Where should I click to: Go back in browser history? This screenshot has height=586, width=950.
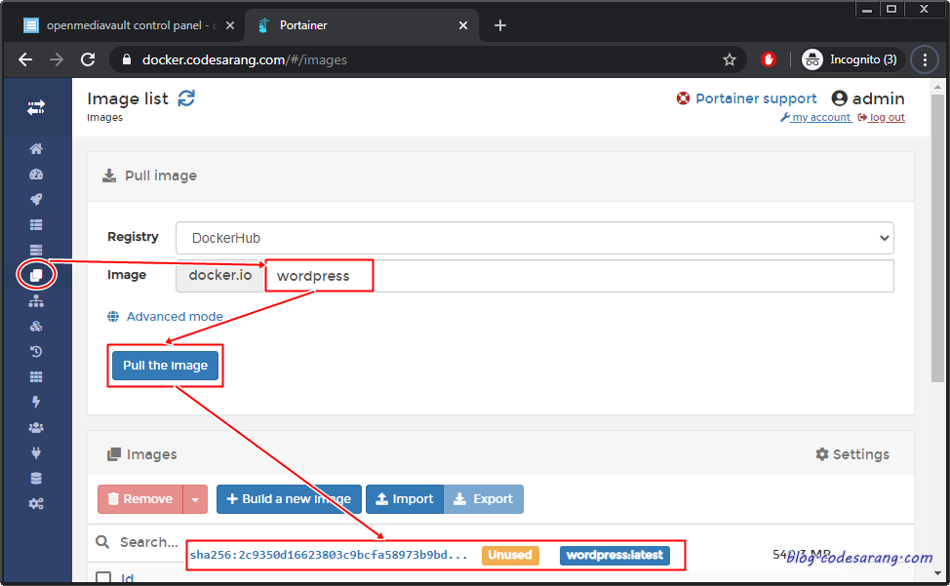[25, 59]
